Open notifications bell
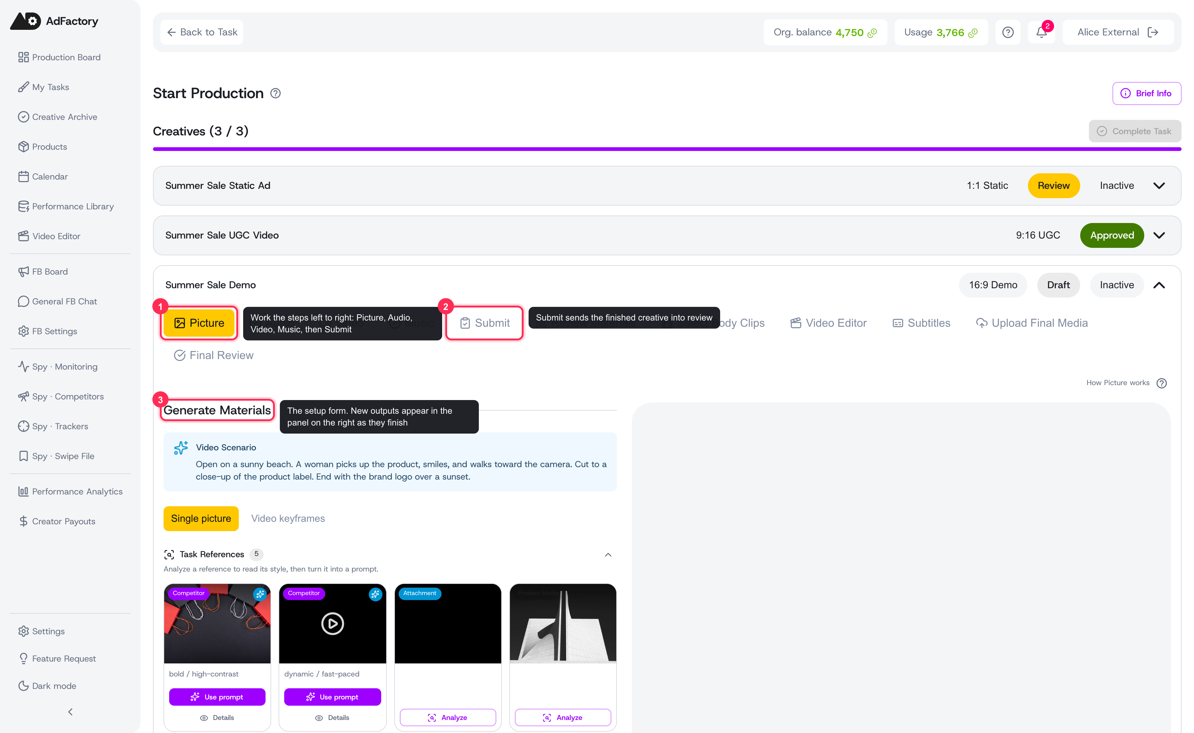Screen dimensions: 1194x733 [x=1041, y=32]
